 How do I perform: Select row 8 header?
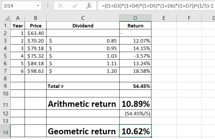coord(5,79)
